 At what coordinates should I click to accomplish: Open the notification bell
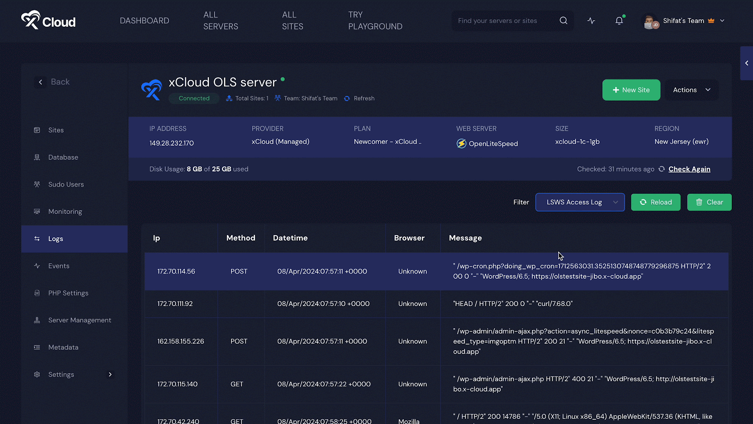point(618,21)
